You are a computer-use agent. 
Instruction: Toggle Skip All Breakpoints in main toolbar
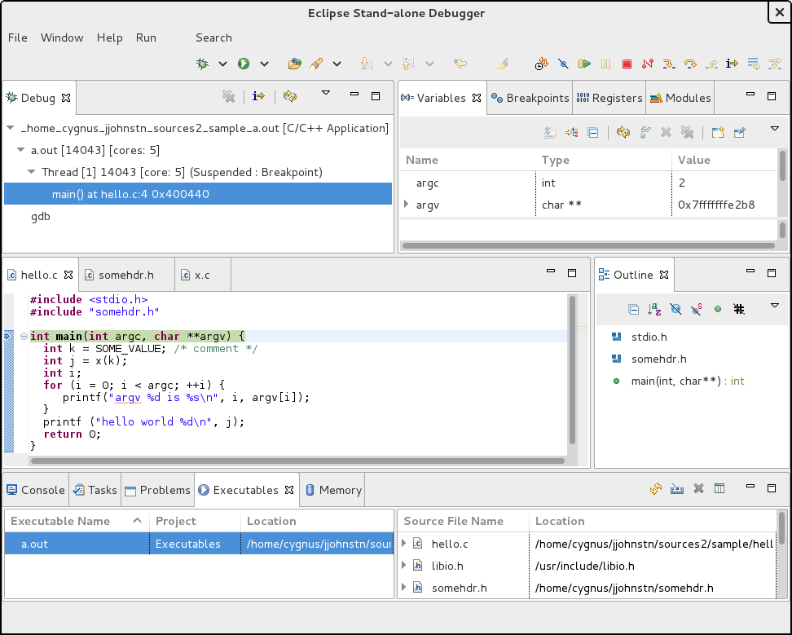click(x=563, y=64)
